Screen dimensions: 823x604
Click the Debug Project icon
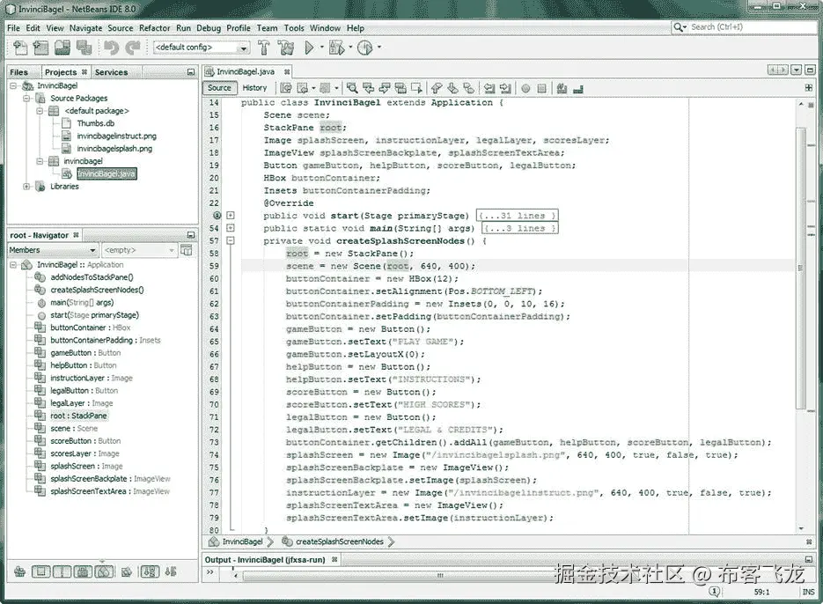pos(336,48)
